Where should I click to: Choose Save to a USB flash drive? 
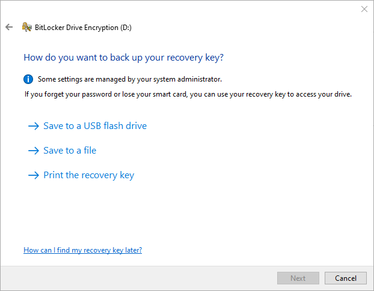tap(95, 126)
